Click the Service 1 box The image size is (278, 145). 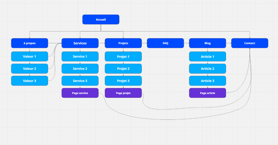(x=80, y=56)
